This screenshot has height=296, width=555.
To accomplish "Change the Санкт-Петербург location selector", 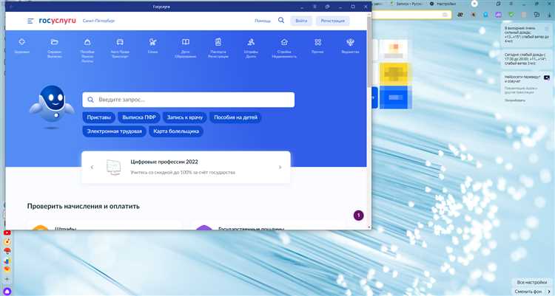I will pyautogui.click(x=98, y=21).
